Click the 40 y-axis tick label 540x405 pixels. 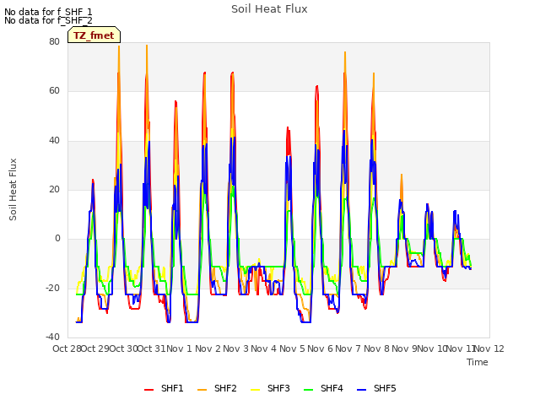pos(54,140)
